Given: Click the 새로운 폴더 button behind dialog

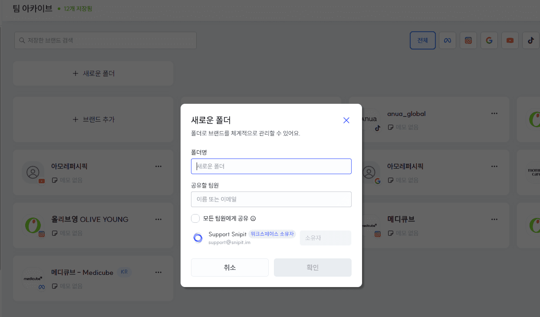Looking at the screenshot, I should 93,73.
